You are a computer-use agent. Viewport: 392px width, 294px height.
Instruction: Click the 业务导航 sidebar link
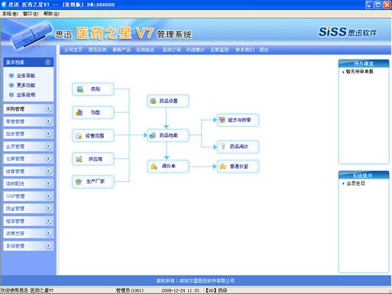[25, 76]
